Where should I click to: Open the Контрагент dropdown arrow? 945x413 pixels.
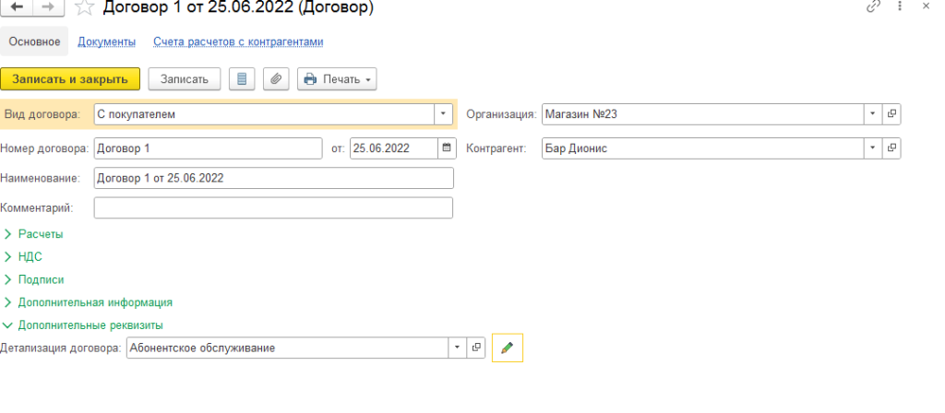coord(873,148)
